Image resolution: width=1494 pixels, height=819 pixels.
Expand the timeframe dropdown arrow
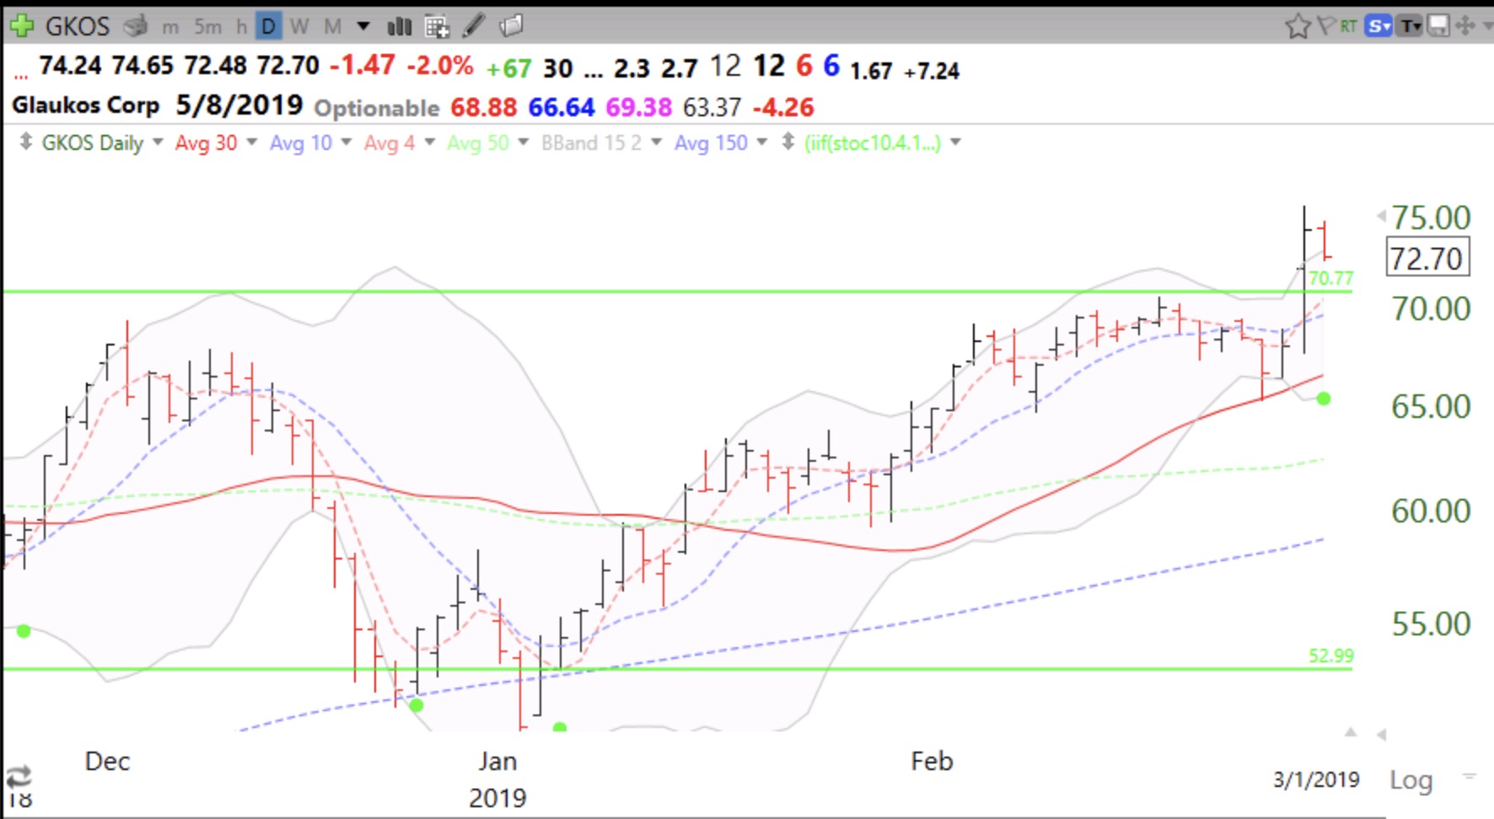363,27
